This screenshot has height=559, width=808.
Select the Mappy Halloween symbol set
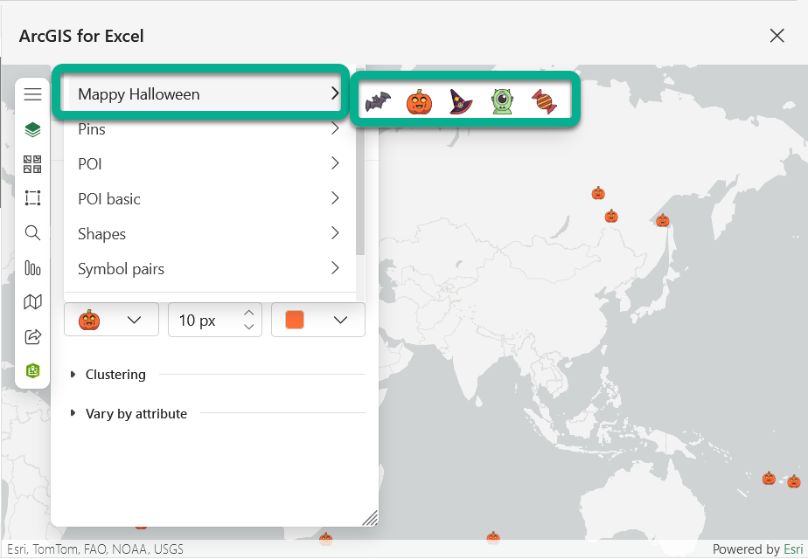point(201,93)
